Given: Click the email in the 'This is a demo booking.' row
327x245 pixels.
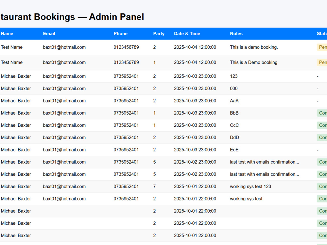Looking at the screenshot, I should pyautogui.click(x=64, y=47).
